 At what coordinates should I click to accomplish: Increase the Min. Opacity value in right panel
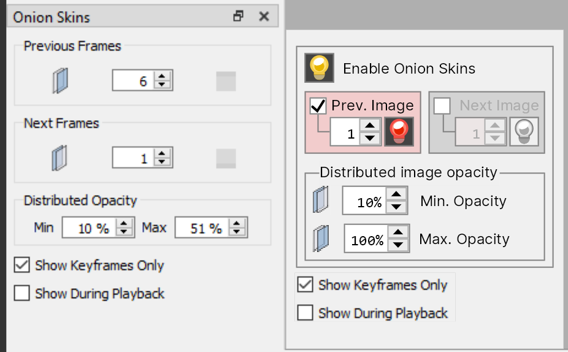[x=396, y=194]
